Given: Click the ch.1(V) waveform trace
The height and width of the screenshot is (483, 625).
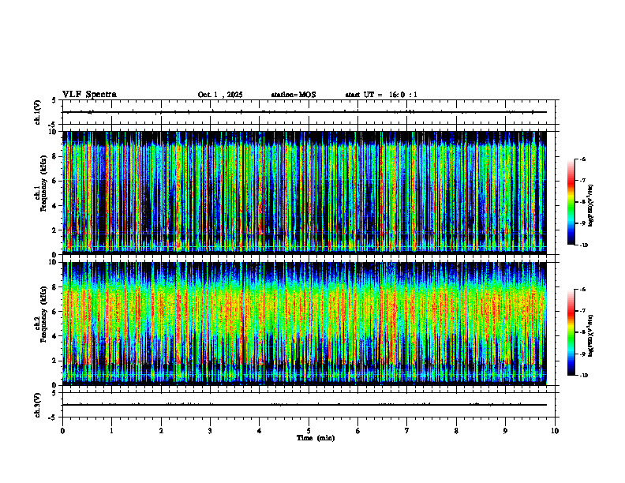Looking at the screenshot, I should 305,112.
